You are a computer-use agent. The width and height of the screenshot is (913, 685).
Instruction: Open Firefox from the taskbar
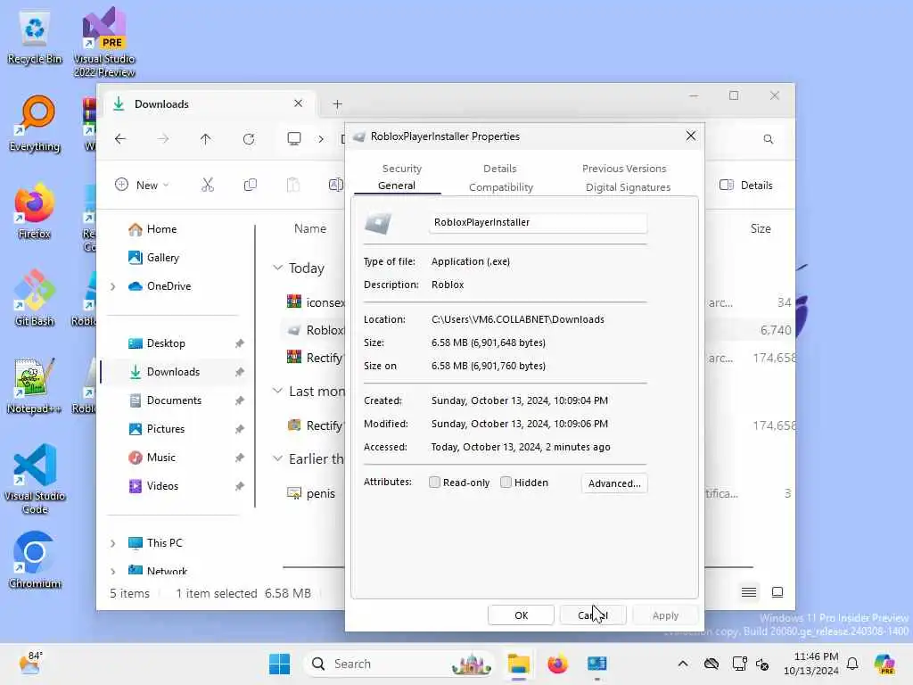click(x=557, y=664)
